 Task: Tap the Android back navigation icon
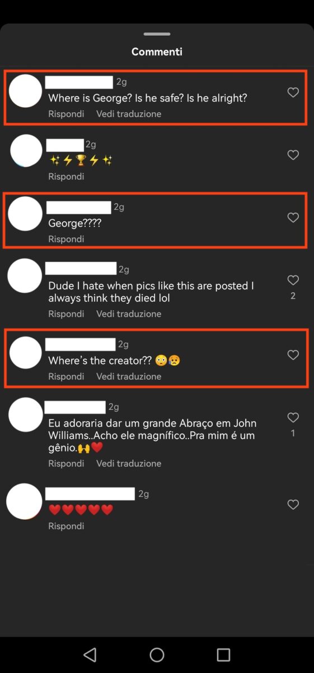pos(90,654)
